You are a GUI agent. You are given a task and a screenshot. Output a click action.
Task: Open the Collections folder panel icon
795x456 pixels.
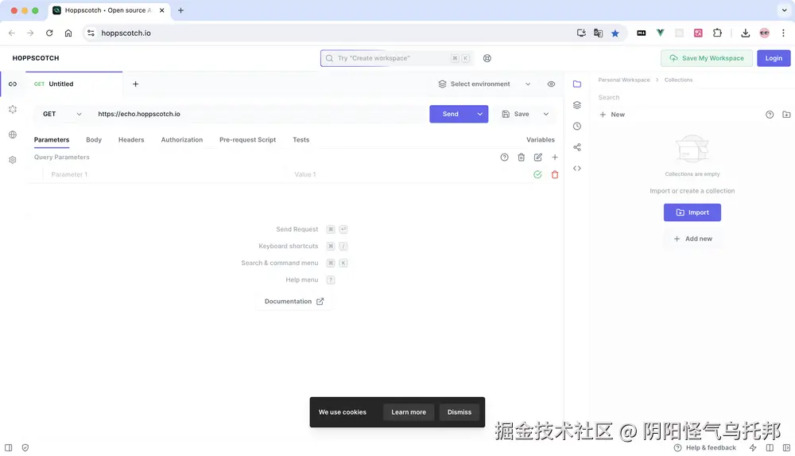click(x=577, y=84)
